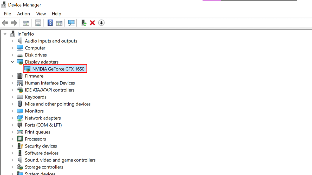Select Mice and other pointing devices label
The width and height of the screenshot is (312, 175).
(58, 104)
